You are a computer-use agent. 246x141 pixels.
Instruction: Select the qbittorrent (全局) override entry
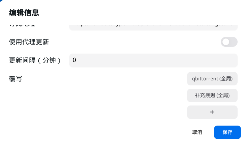212,79
